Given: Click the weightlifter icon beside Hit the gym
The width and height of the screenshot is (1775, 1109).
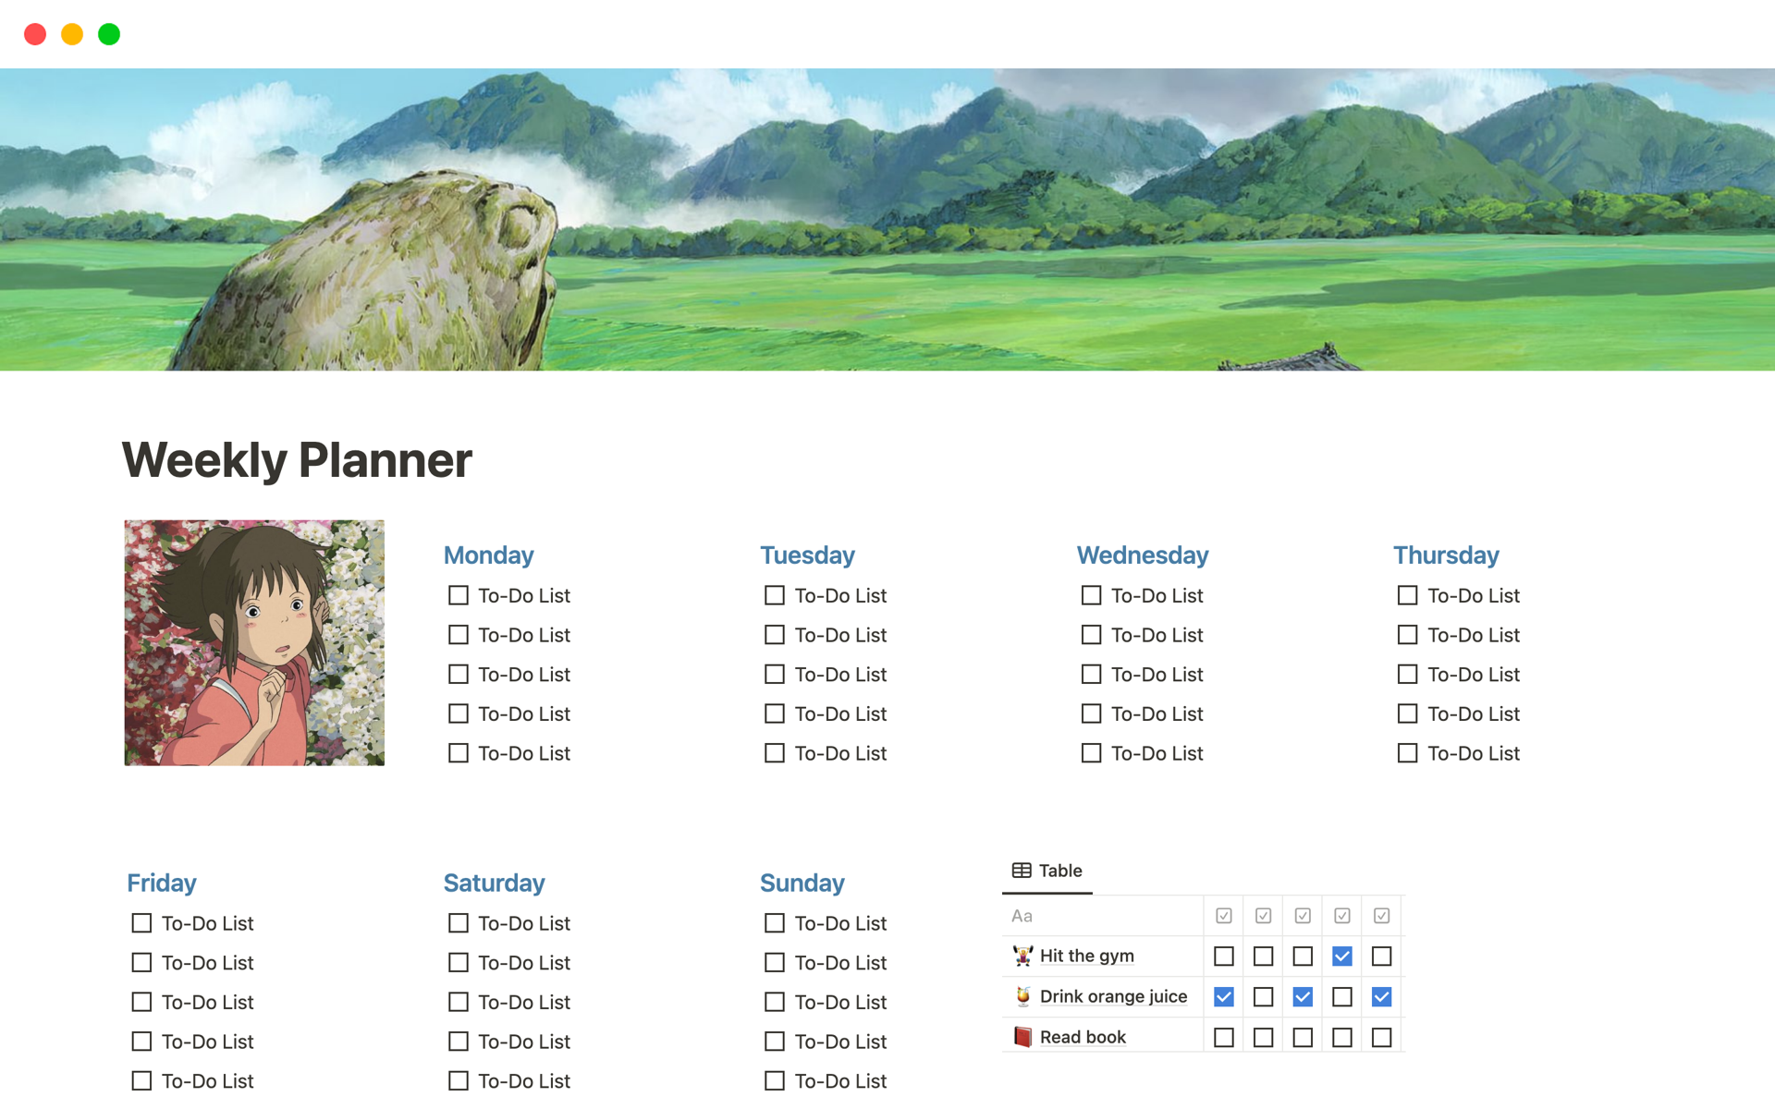Looking at the screenshot, I should pos(1022,956).
